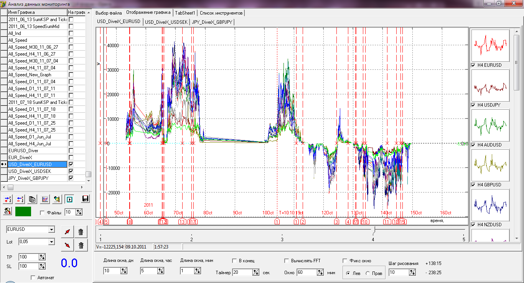524x283 pixels.
Task: Open the Lot size dropdown
Action: click(51, 242)
